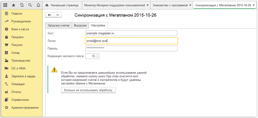Image resolution: width=258 pixels, height=118 pixels.
Task: Click the Коррекция часового пояса: label
Action: click(66, 56)
